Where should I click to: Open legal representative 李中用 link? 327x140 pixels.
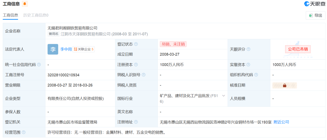coord(66,49)
